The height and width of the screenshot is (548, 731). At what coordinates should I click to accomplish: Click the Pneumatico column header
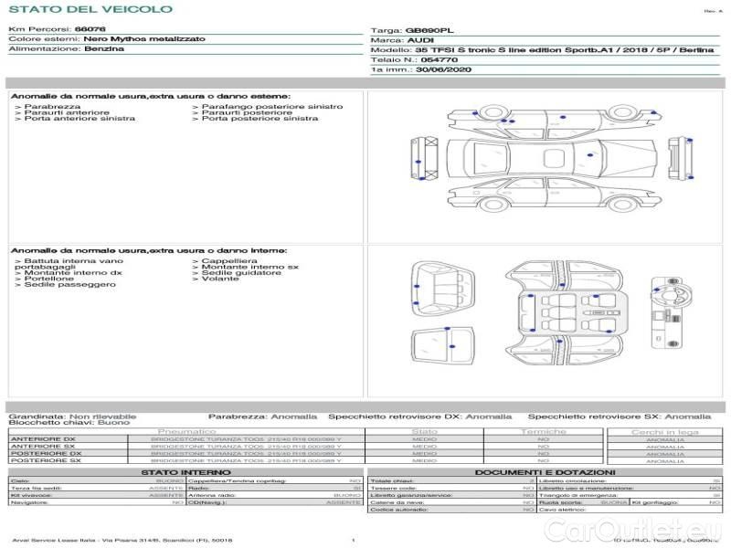[186, 431]
